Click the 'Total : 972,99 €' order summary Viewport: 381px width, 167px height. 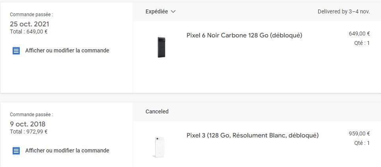tap(29, 132)
